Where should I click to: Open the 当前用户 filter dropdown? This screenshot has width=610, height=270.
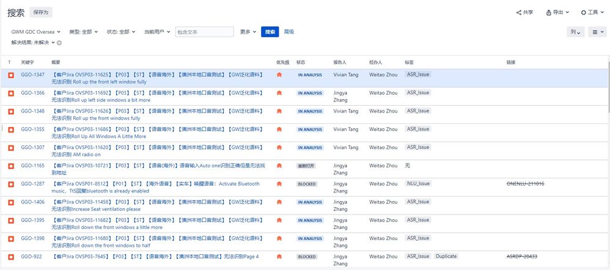click(157, 32)
